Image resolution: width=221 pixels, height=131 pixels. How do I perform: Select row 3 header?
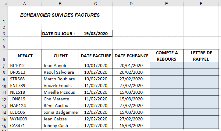(x=4, y=33)
